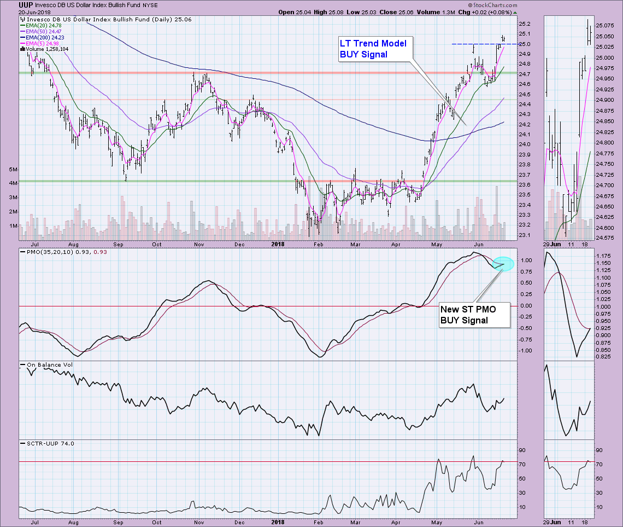623x527 pixels.
Task: Click the LT Trend Model BUY Signal annotation
Action: click(375, 49)
